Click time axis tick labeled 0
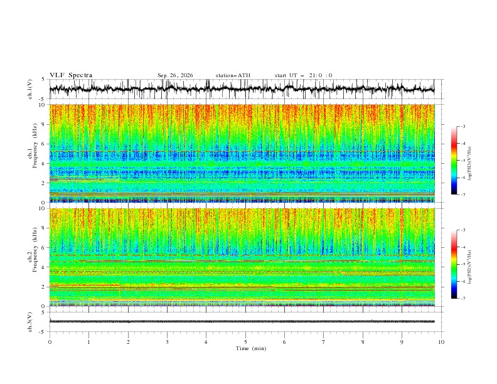 pos(50,342)
